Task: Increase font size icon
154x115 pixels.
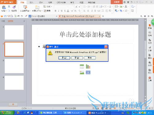Action: click(x=76, y=7)
